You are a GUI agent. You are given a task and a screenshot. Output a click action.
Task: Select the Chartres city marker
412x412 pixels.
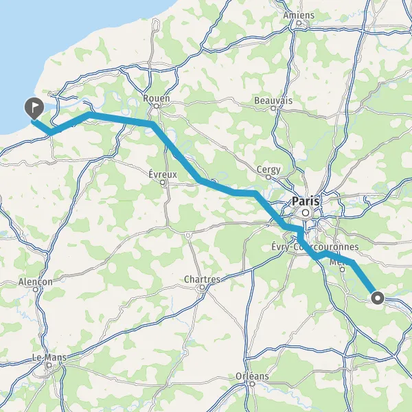(x=202, y=288)
